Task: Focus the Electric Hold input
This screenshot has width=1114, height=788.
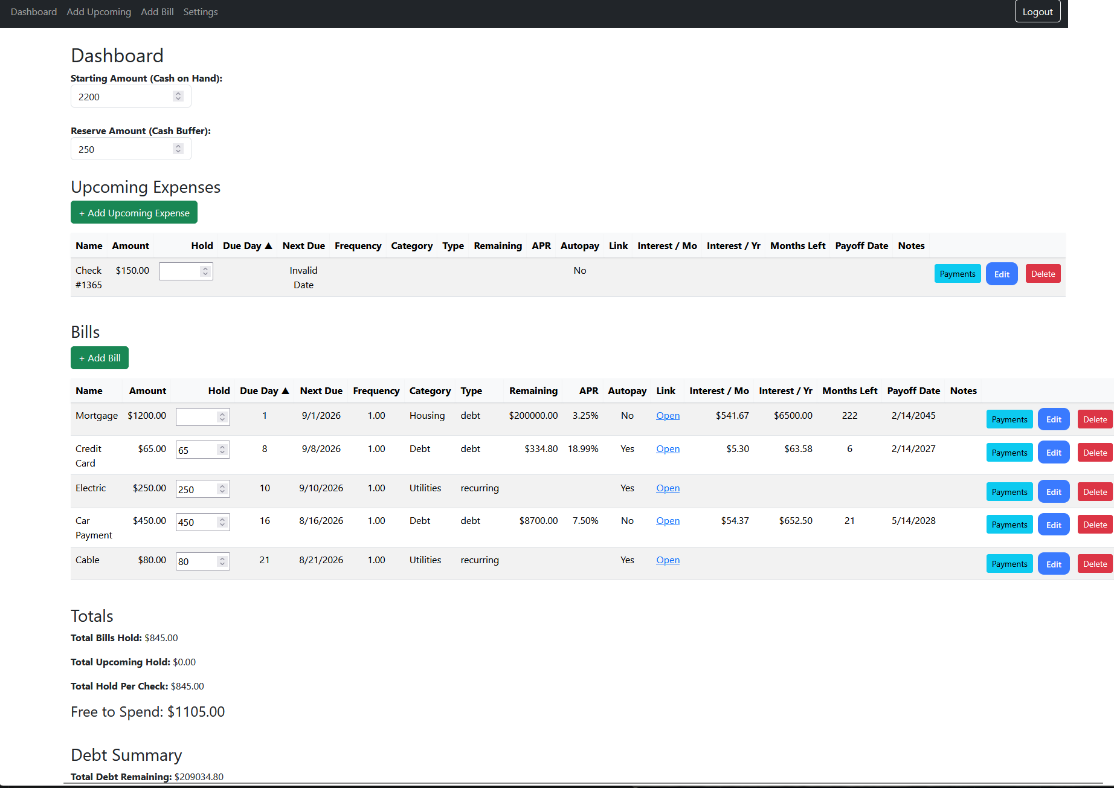Action: click(x=203, y=489)
